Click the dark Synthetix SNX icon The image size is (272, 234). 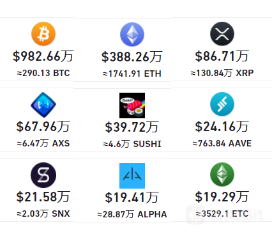43,175
